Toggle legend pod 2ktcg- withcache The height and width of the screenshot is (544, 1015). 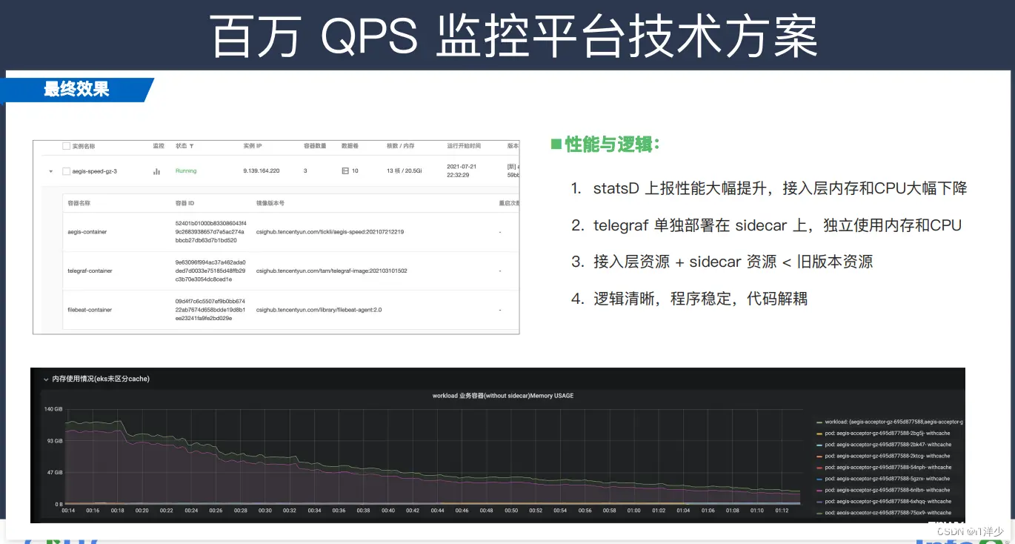(x=882, y=456)
